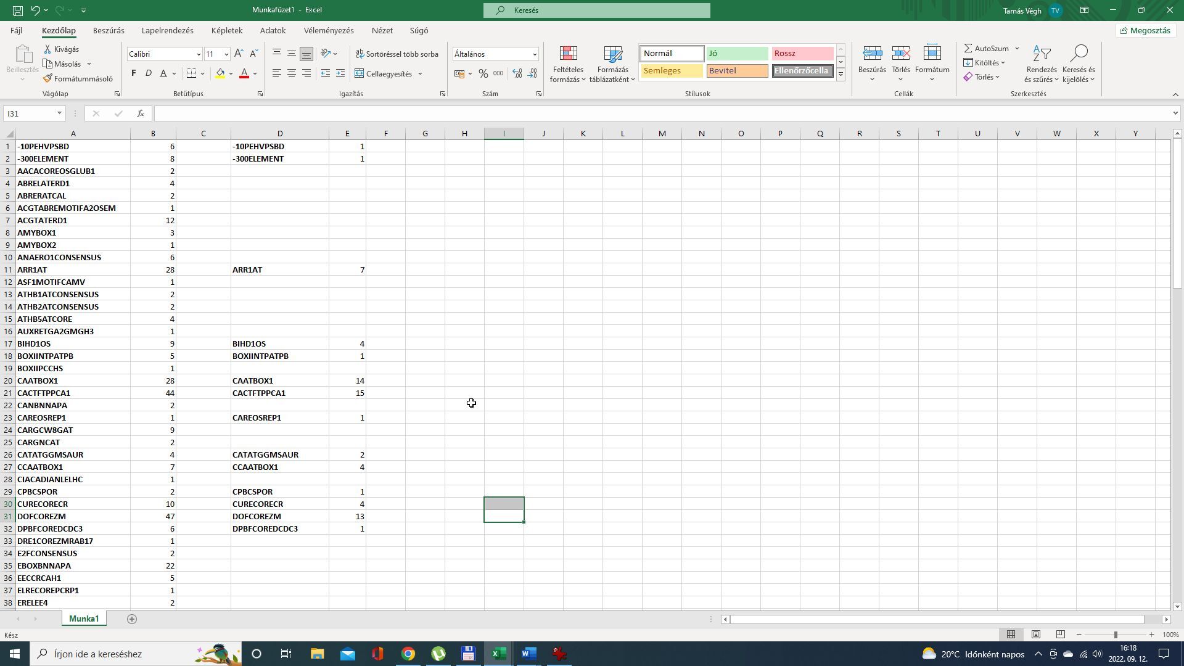Toggle bold formatting
This screenshot has height=666, width=1184.
(134, 73)
